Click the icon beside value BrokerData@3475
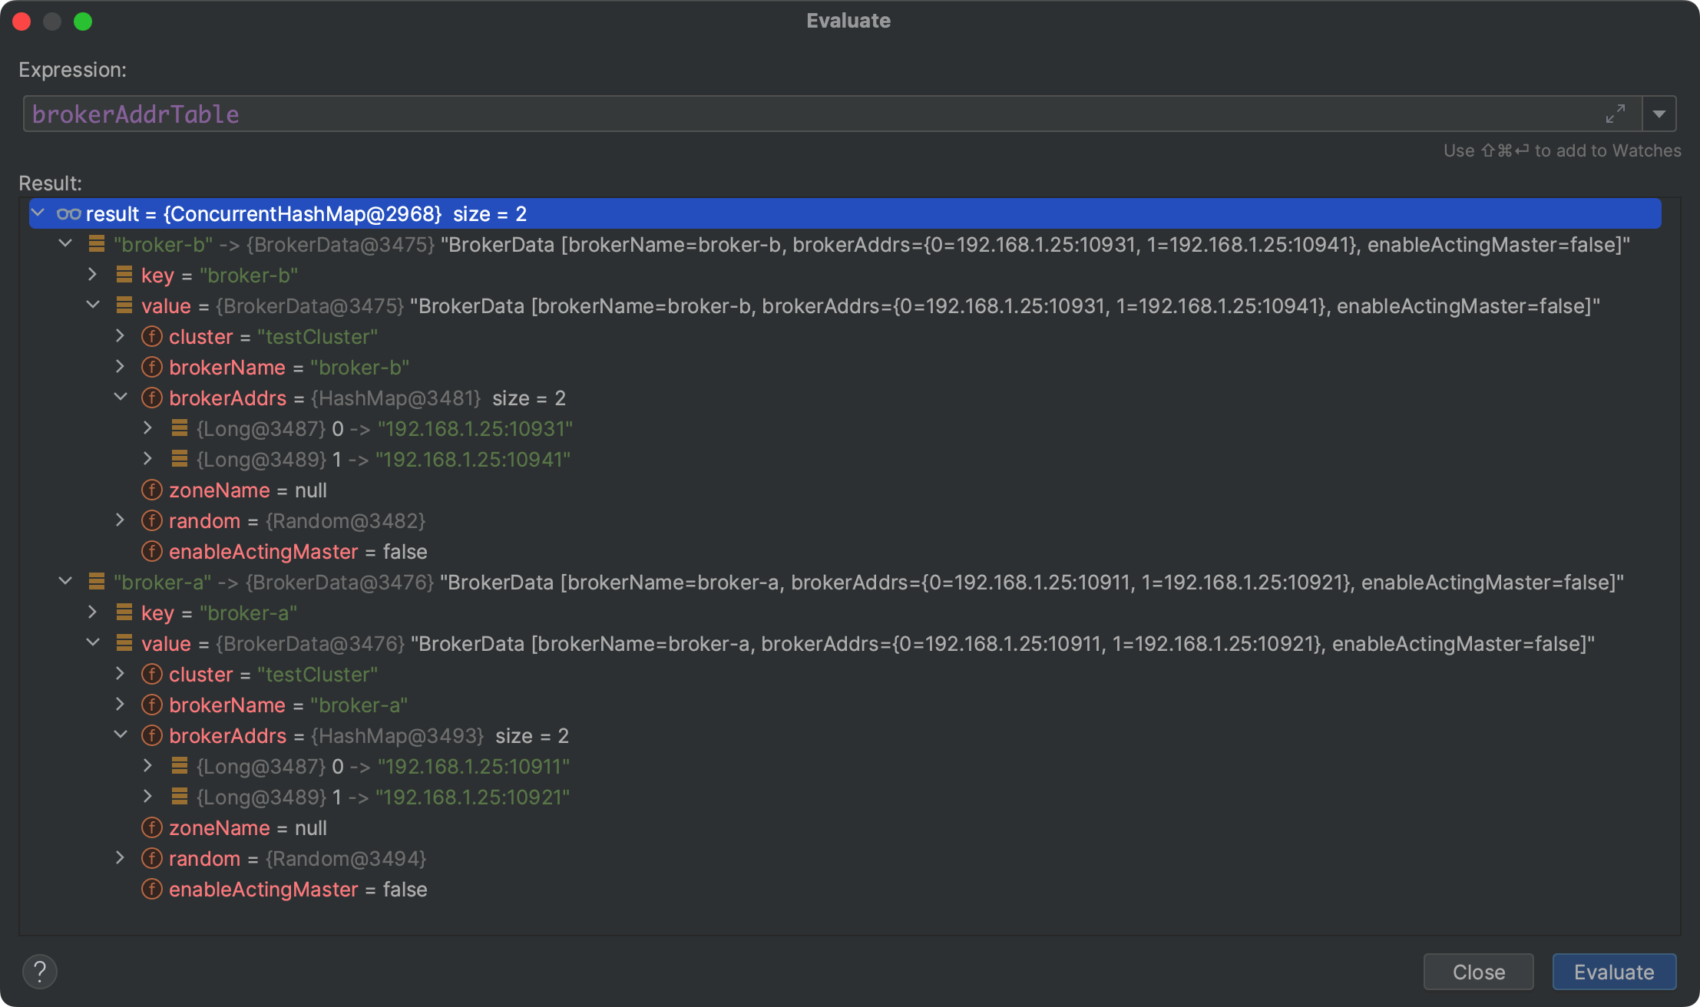The height and width of the screenshot is (1007, 1700). [x=124, y=305]
